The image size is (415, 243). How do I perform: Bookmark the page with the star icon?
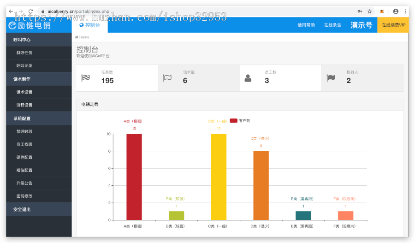tap(370, 12)
